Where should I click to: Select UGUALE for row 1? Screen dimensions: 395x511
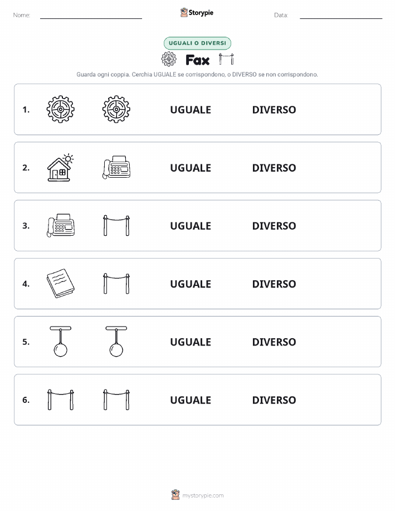coord(191,110)
